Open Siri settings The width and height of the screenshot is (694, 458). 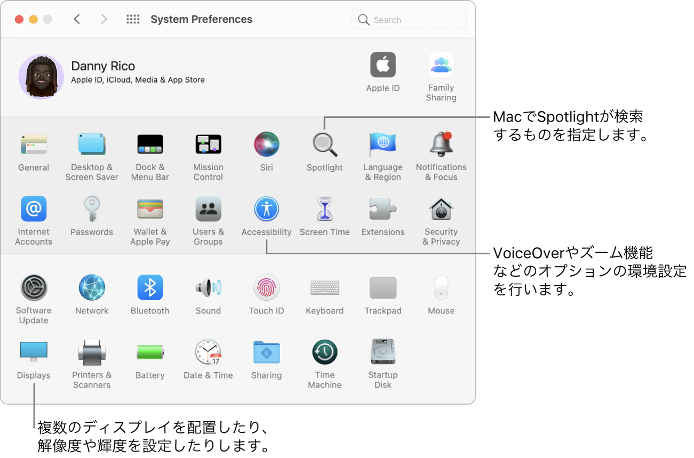tap(266, 144)
